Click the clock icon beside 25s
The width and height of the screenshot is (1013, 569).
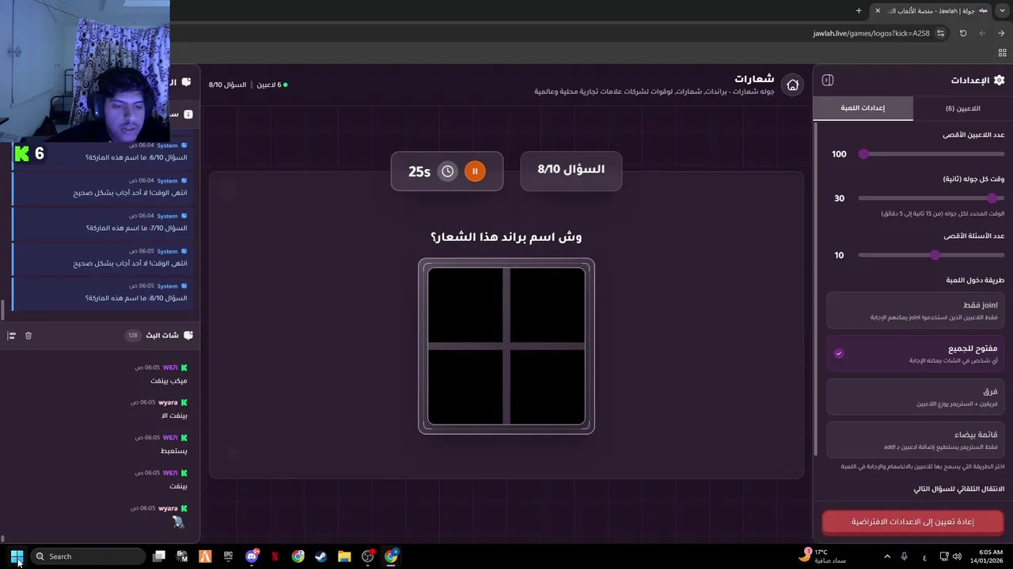tap(447, 171)
